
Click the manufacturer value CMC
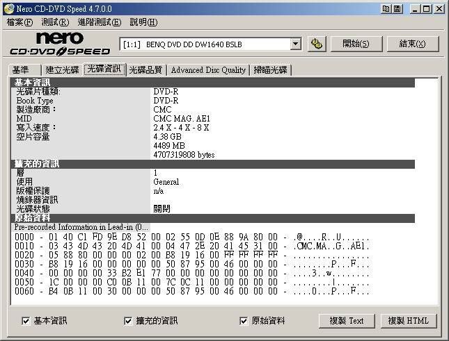(162, 110)
